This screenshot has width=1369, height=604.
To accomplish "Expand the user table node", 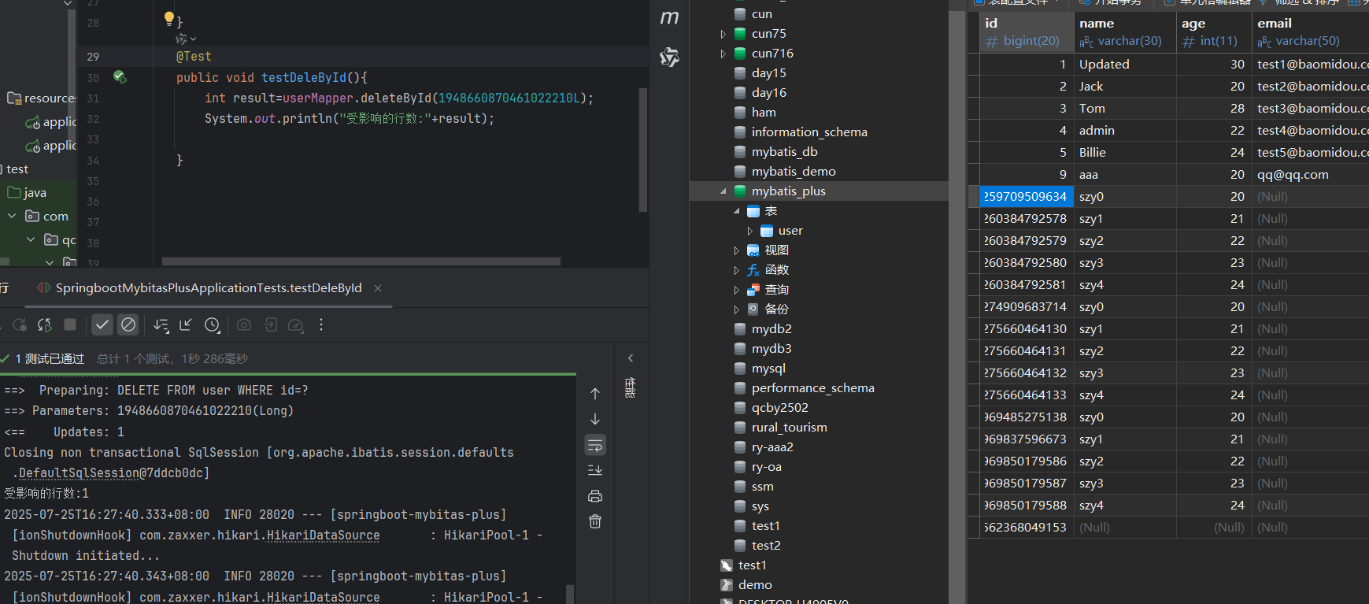I will click(750, 231).
